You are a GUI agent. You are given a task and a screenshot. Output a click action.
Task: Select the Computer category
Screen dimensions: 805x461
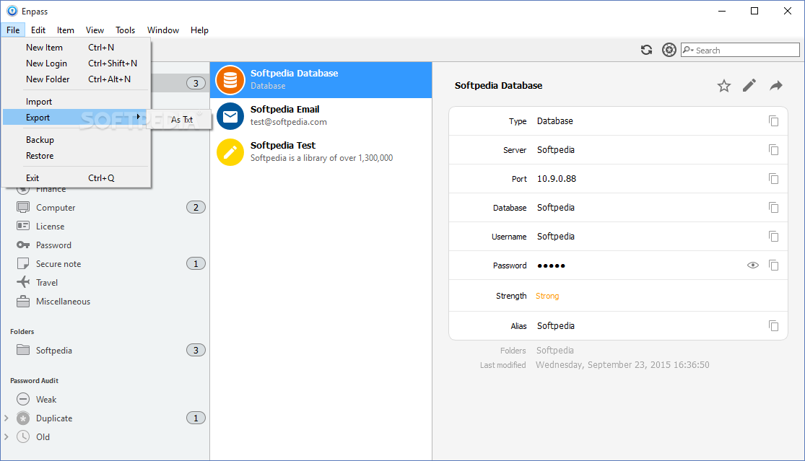[x=106, y=207]
